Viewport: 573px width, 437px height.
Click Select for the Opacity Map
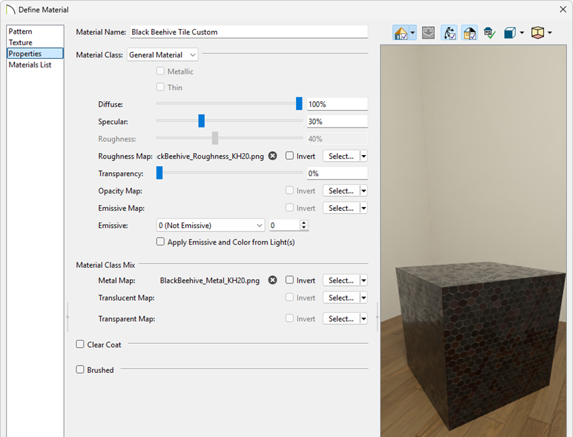(340, 190)
